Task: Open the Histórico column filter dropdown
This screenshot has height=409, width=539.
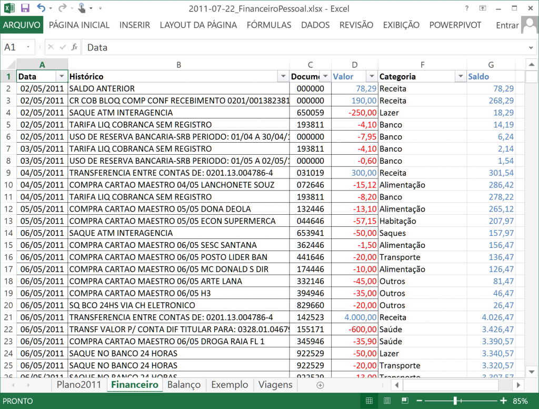Action: click(x=283, y=76)
